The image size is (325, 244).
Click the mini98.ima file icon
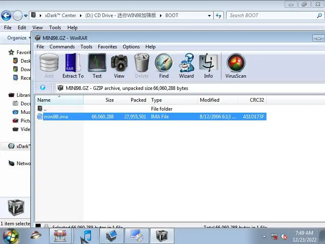click(x=39, y=117)
